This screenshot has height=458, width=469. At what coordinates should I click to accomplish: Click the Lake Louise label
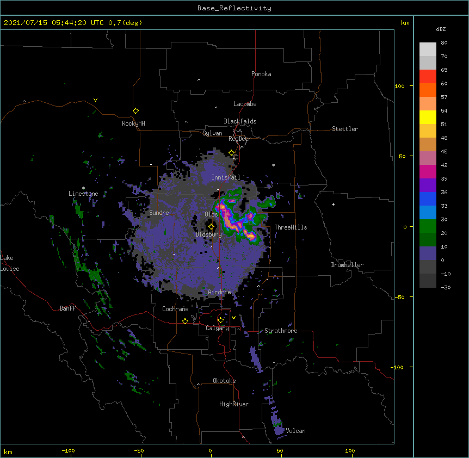(10, 263)
